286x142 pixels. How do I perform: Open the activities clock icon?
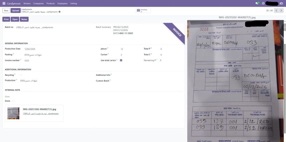pos(263,3)
